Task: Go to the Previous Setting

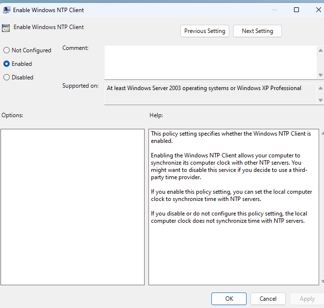Action: pyautogui.click(x=205, y=31)
